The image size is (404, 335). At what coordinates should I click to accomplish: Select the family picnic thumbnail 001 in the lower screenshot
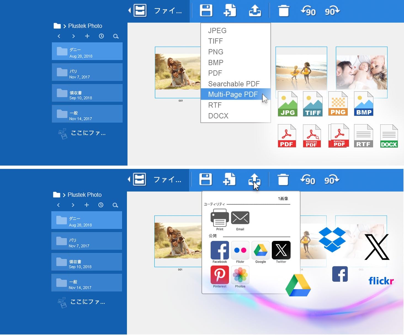pyautogui.click(x=178, y=241)
